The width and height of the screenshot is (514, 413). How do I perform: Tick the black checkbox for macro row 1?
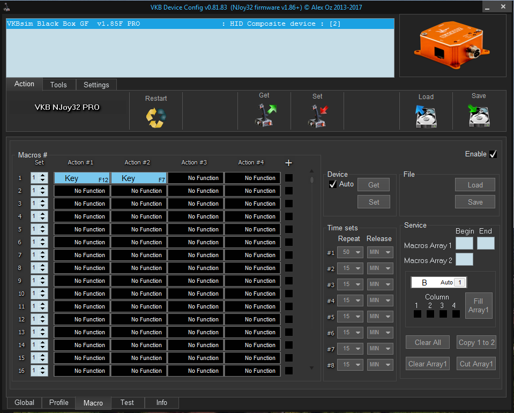click(x=289, y=178)
